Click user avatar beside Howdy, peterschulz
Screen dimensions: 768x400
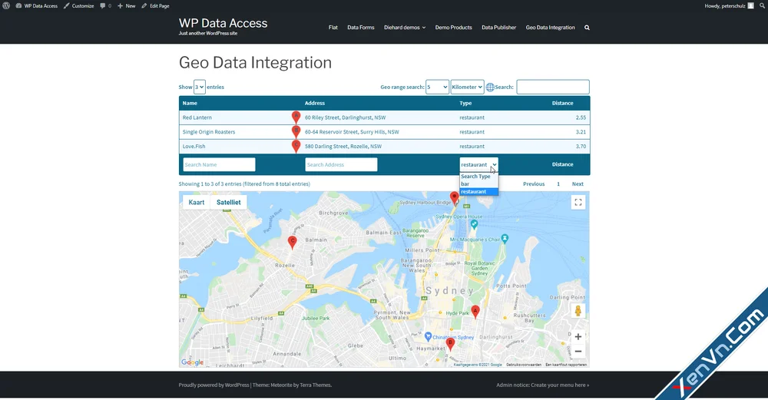pyautogui.click(x=751, y=6)
